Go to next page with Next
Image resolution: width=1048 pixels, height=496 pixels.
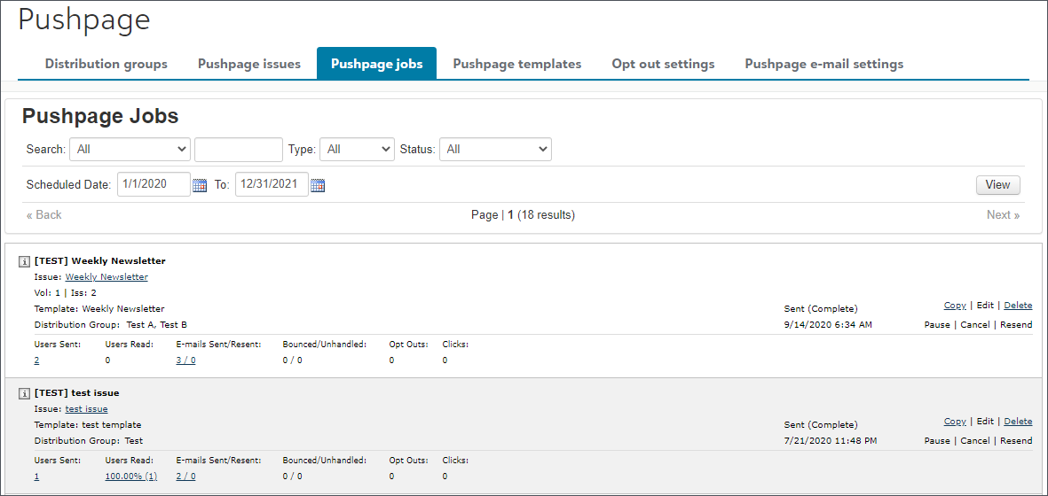coord(1004,214)
